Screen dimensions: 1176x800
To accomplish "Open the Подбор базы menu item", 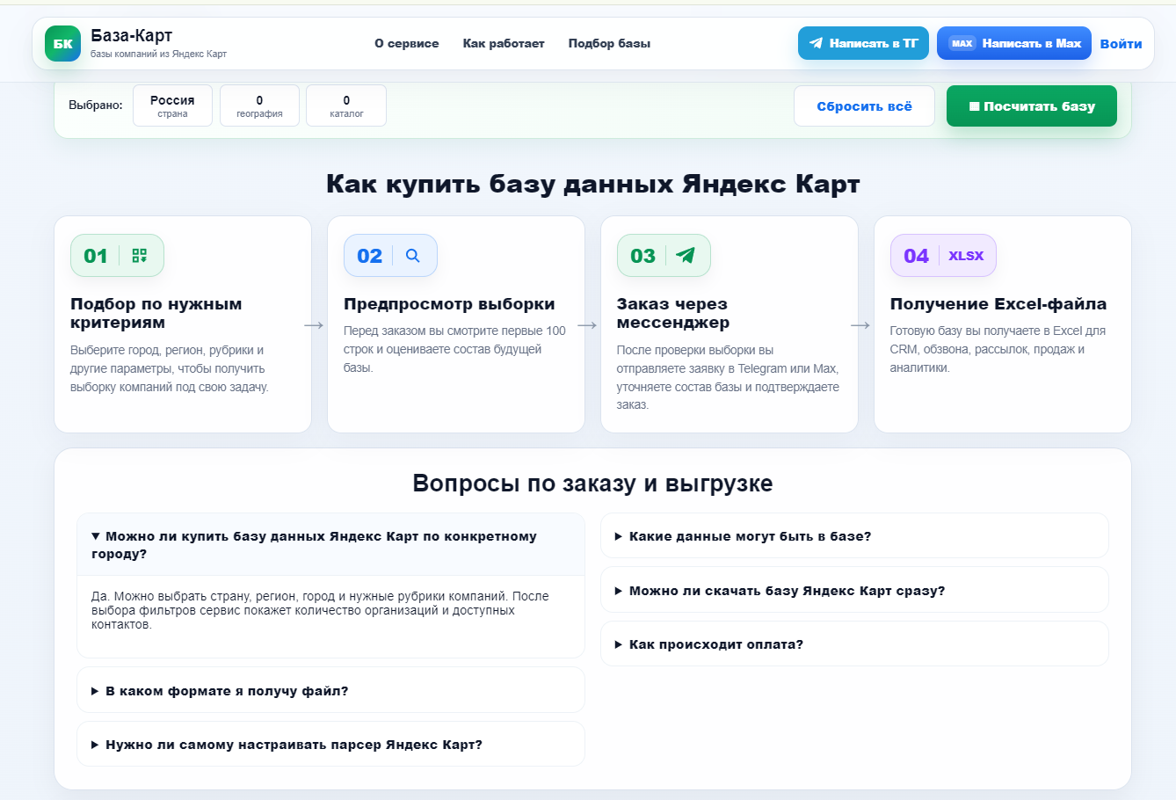I will coord(609,43).
